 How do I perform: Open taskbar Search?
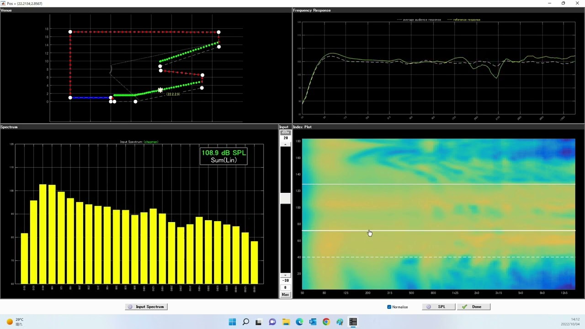[x=245, y=322]
